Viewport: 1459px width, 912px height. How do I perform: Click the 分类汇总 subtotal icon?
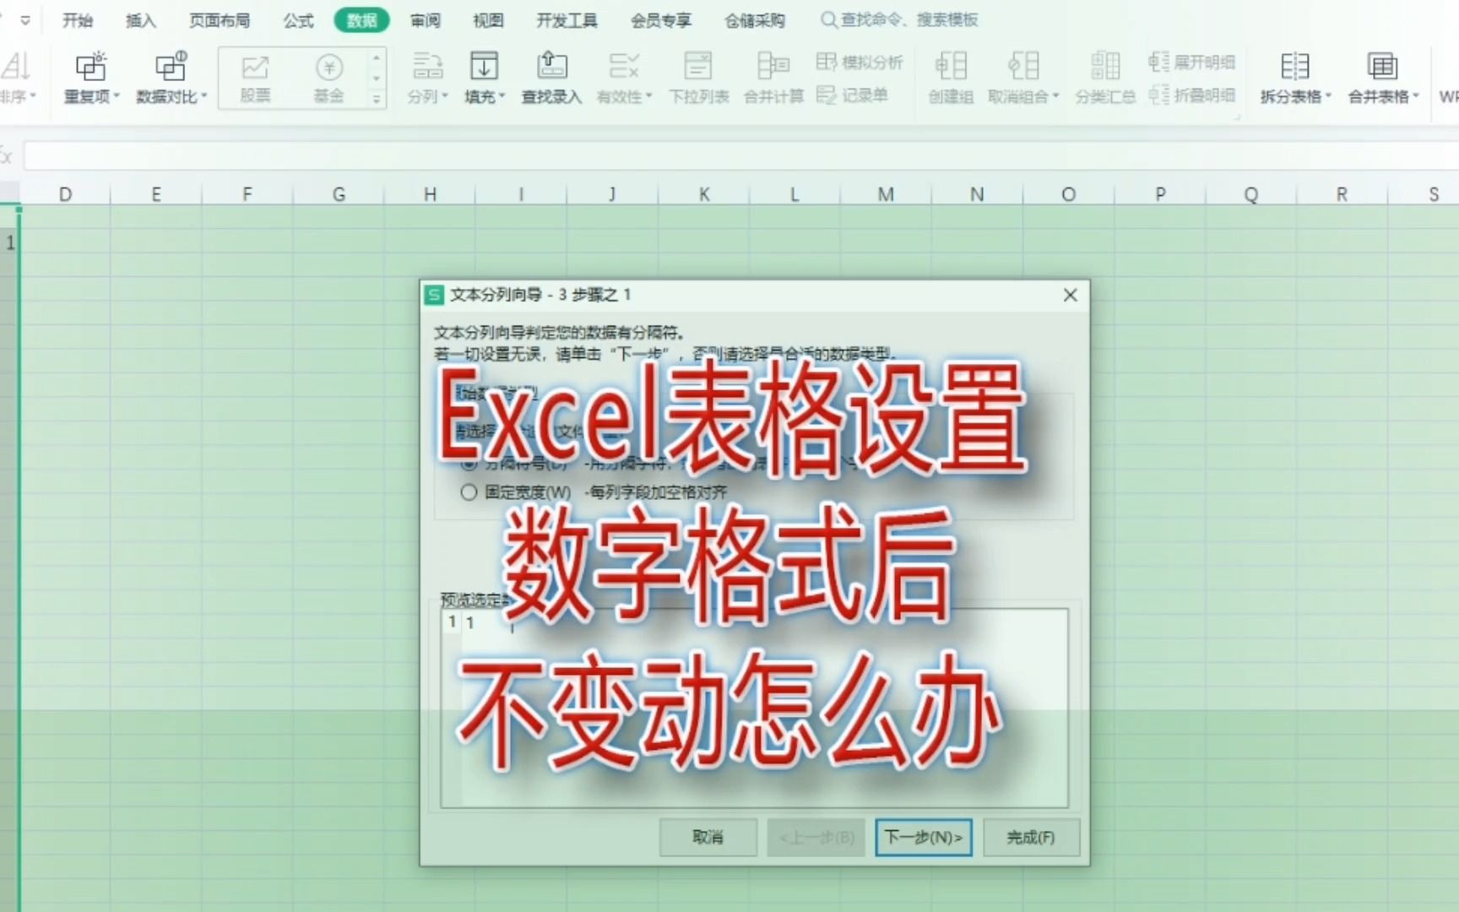coord(1105,66)
